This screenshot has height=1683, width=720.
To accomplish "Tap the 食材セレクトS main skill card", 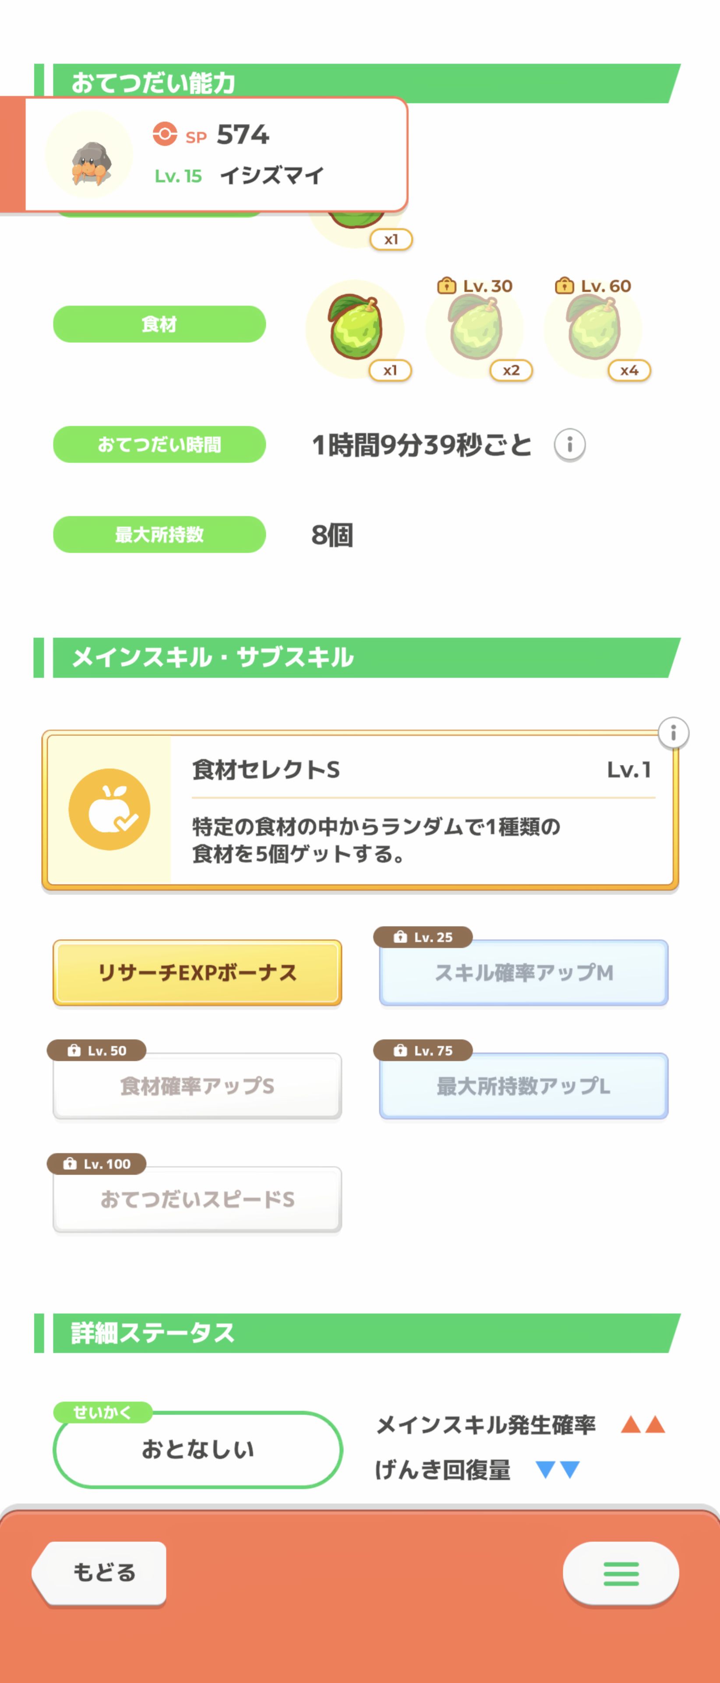I will click(x=418, y=810).
